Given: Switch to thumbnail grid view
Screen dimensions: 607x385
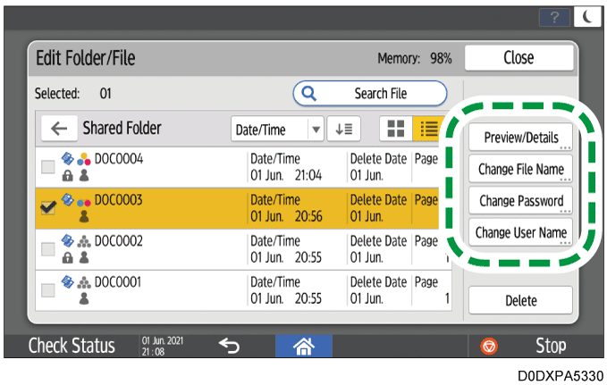Looking at the screenshot, I should click(394, 129).
